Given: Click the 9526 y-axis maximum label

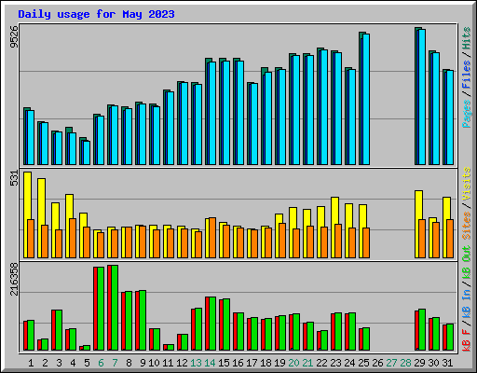Looking at the screenshot, I should 14,36.
